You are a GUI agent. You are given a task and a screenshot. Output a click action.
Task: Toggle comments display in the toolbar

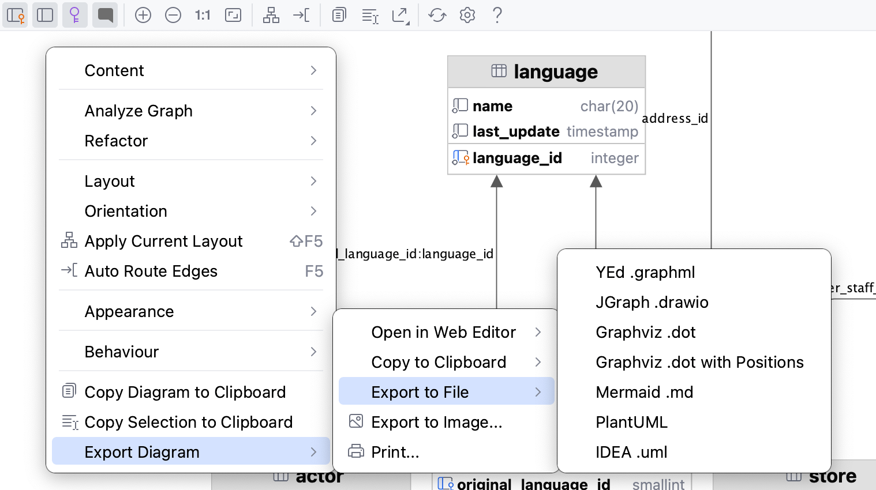click(106, 15)
